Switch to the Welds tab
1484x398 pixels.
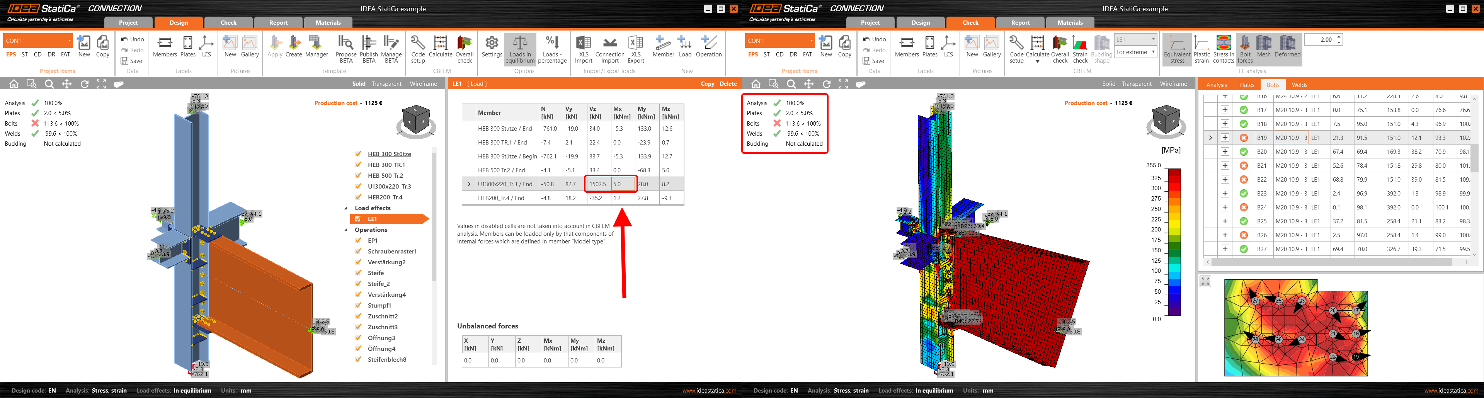coord(1299,85)
